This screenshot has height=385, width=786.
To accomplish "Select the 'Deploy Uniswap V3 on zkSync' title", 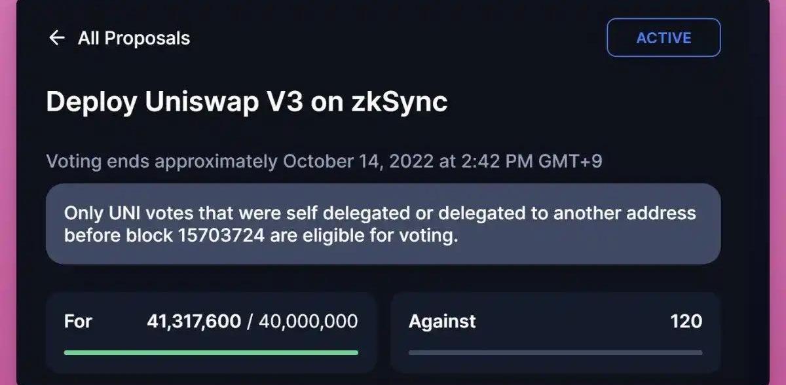I will [x=246, y=102].
